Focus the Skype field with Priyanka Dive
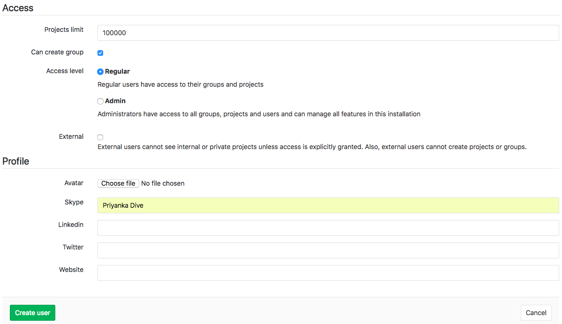 pyautogui.click(x=328, y=205)
